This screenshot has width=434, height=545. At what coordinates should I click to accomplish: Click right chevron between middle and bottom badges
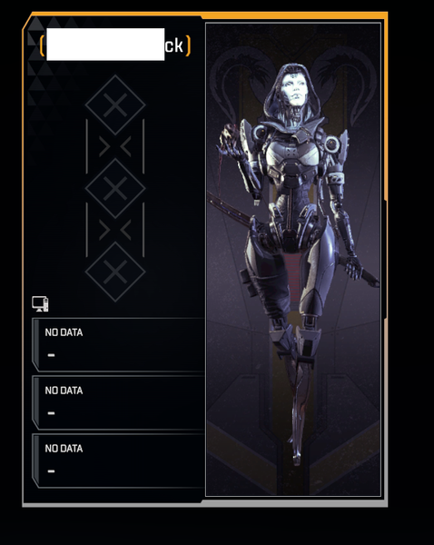click(x=126, y=230)
